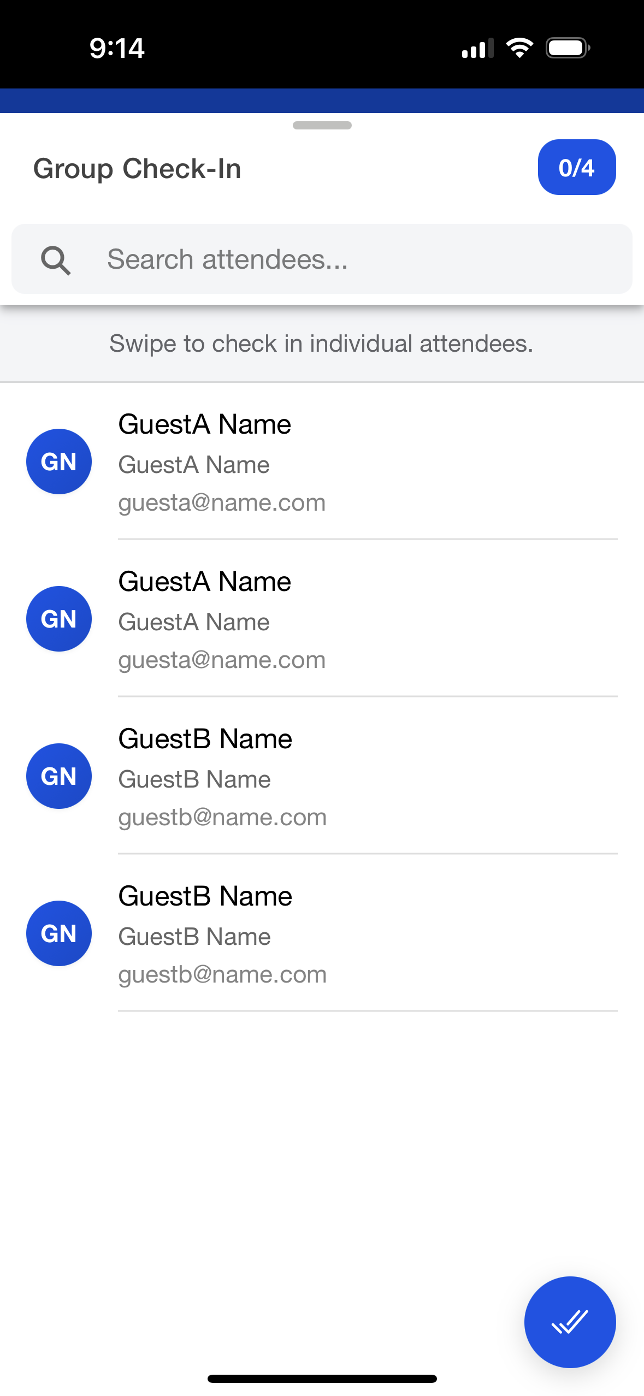Tap the swipe to check in hint text
The width and height of the screenshot is (644, 1396).
coord(321,344)
